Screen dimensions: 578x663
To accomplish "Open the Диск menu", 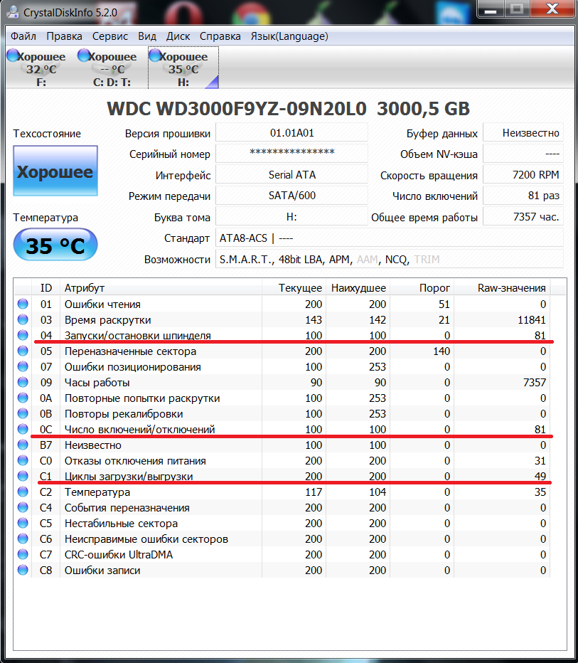I will [178, 36].
